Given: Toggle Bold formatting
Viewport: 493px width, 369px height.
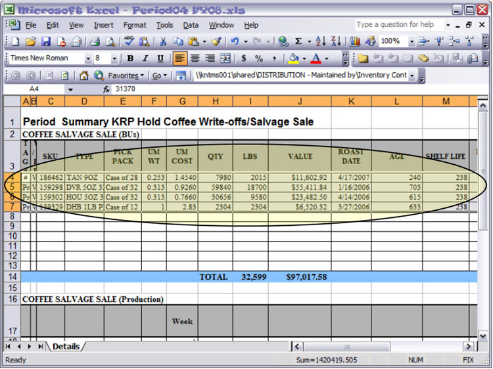Looking at the screenshot, I should pyautogui.click(x=130, y=58).
